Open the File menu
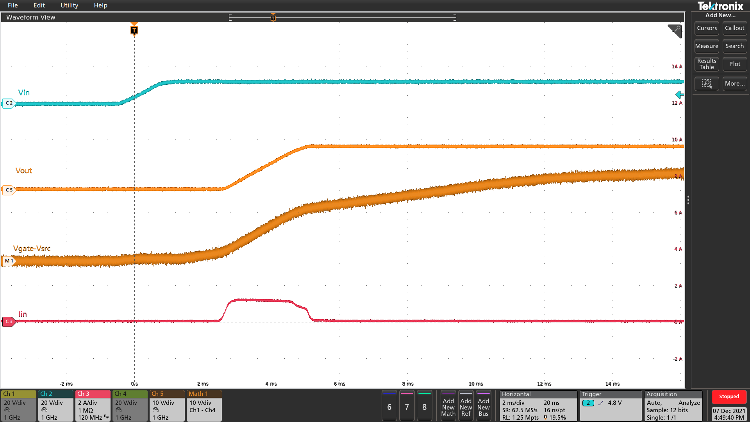The width and height of the screenshot is (750, 422). [12, 5]
